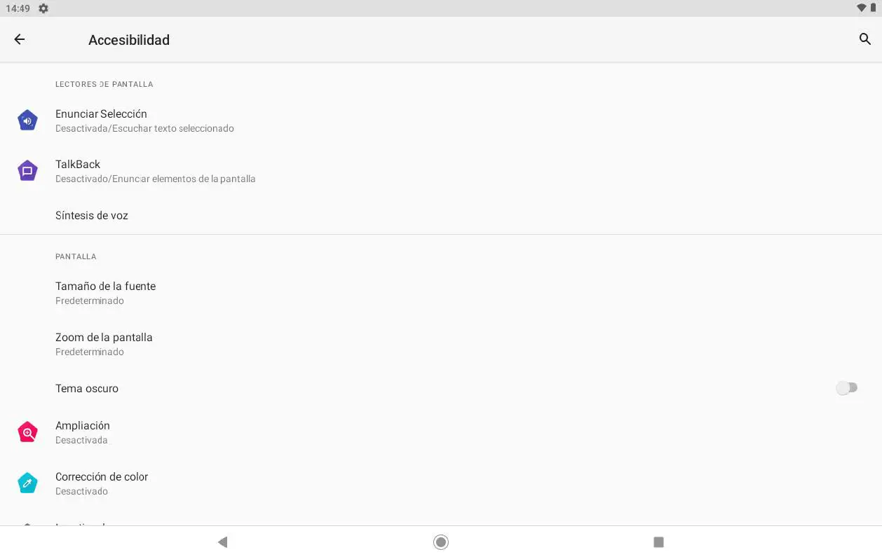Tap the Android home circle button
This screenshot has height=559, width=882.
pyautogui.click(x=441, y=542)
